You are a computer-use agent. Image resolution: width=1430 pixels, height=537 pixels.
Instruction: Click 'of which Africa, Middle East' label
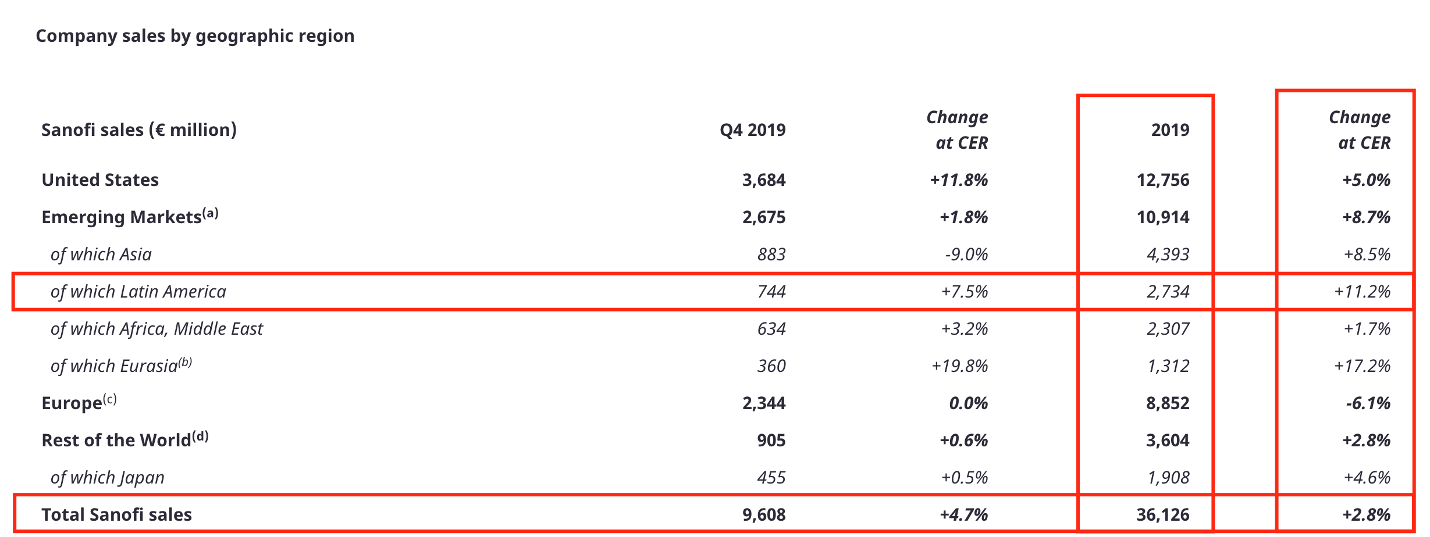[x=156, y=329]
